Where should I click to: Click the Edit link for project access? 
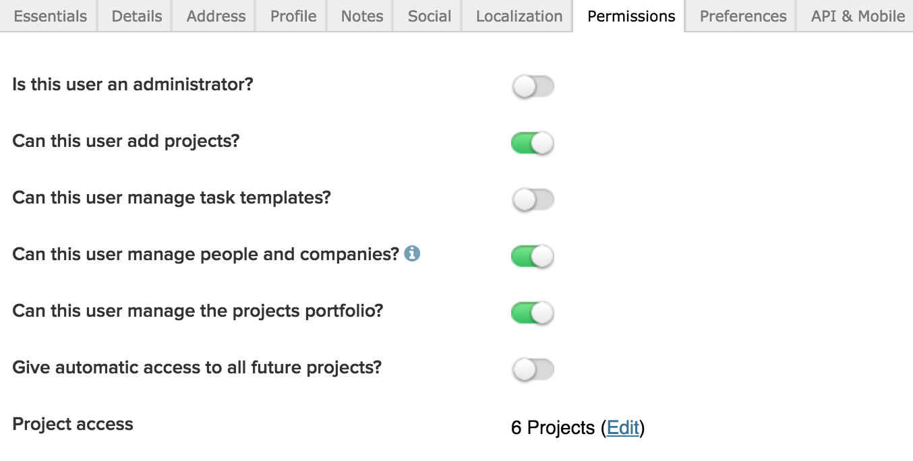pos(622,428)
